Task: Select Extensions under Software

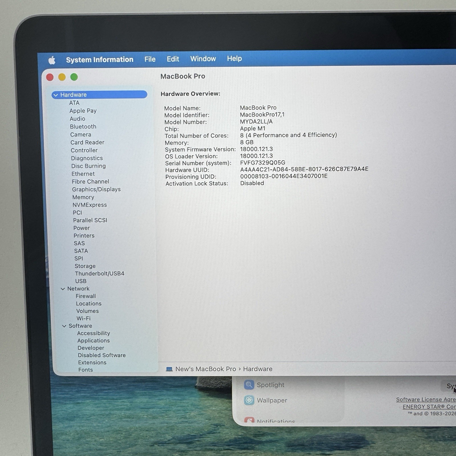Action: [92, 363]
